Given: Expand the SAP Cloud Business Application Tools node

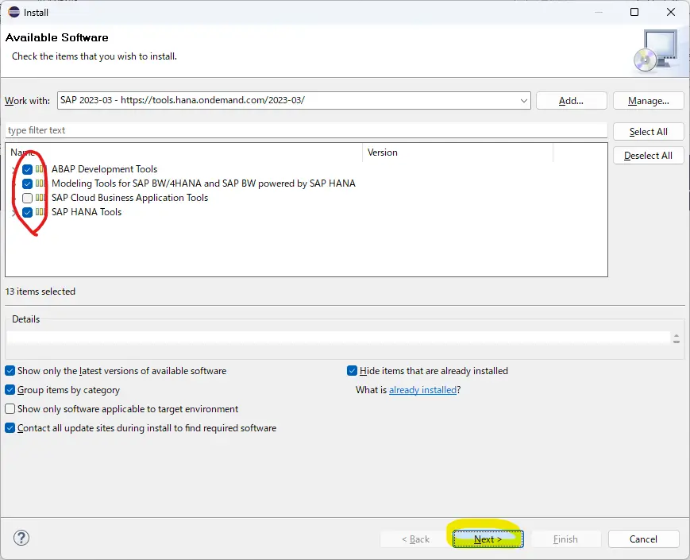Looking at the screenshot, I should tap(13, 198).
